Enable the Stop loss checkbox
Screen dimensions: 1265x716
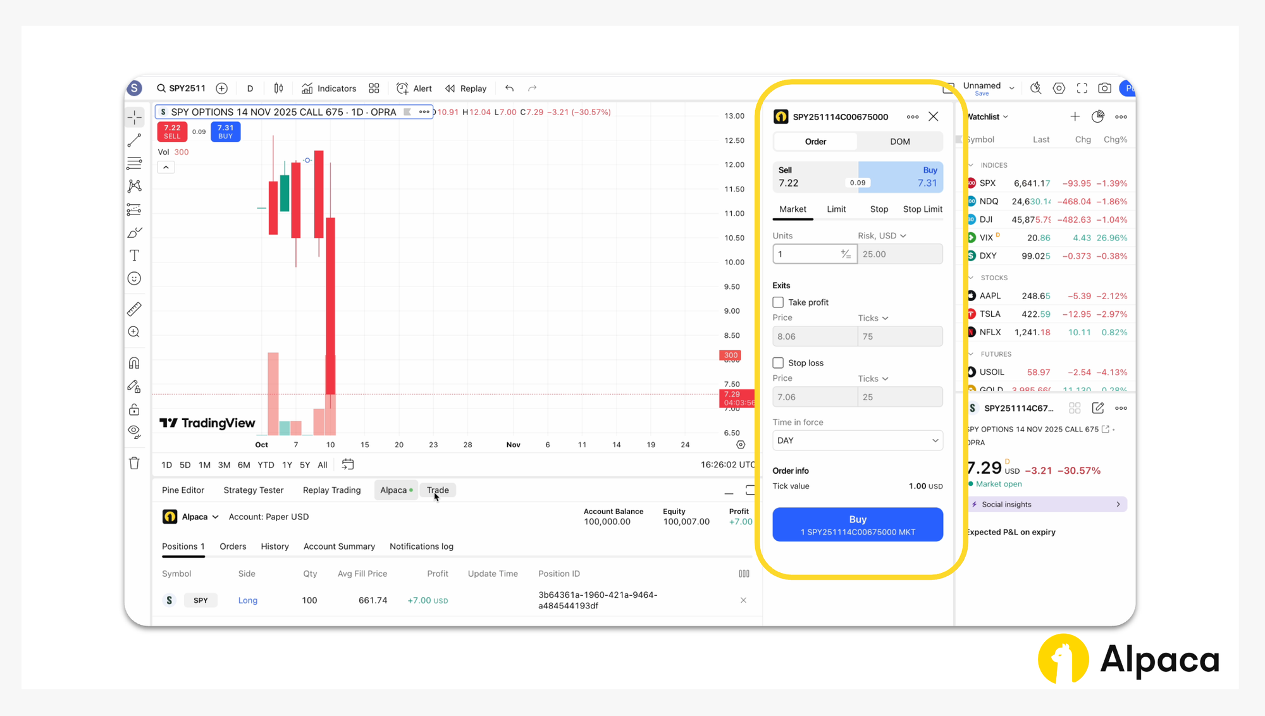point(778,362)
